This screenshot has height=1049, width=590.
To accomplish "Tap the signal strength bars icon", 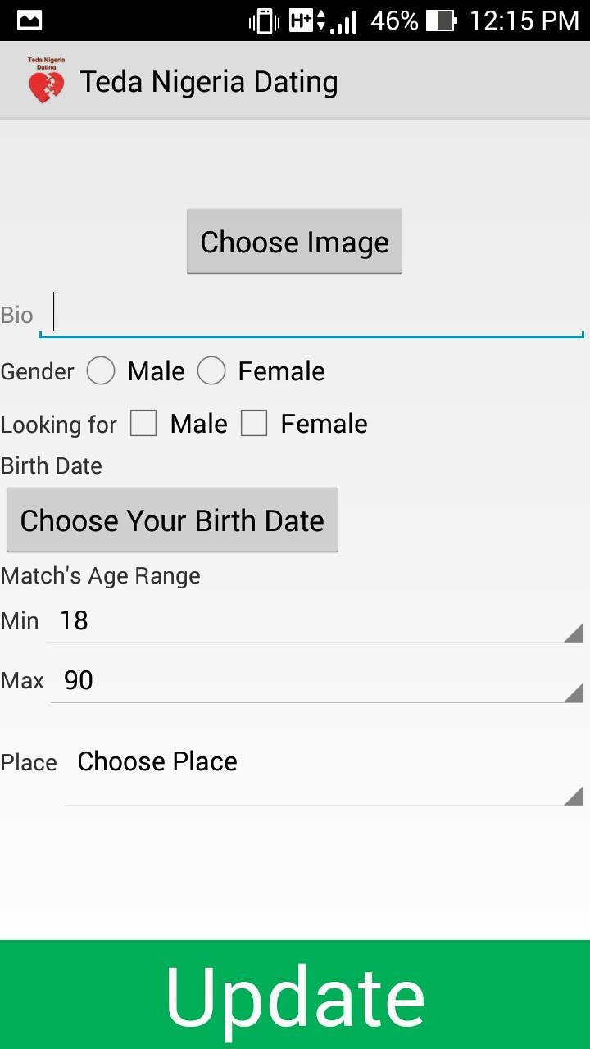I will (344, 22).
